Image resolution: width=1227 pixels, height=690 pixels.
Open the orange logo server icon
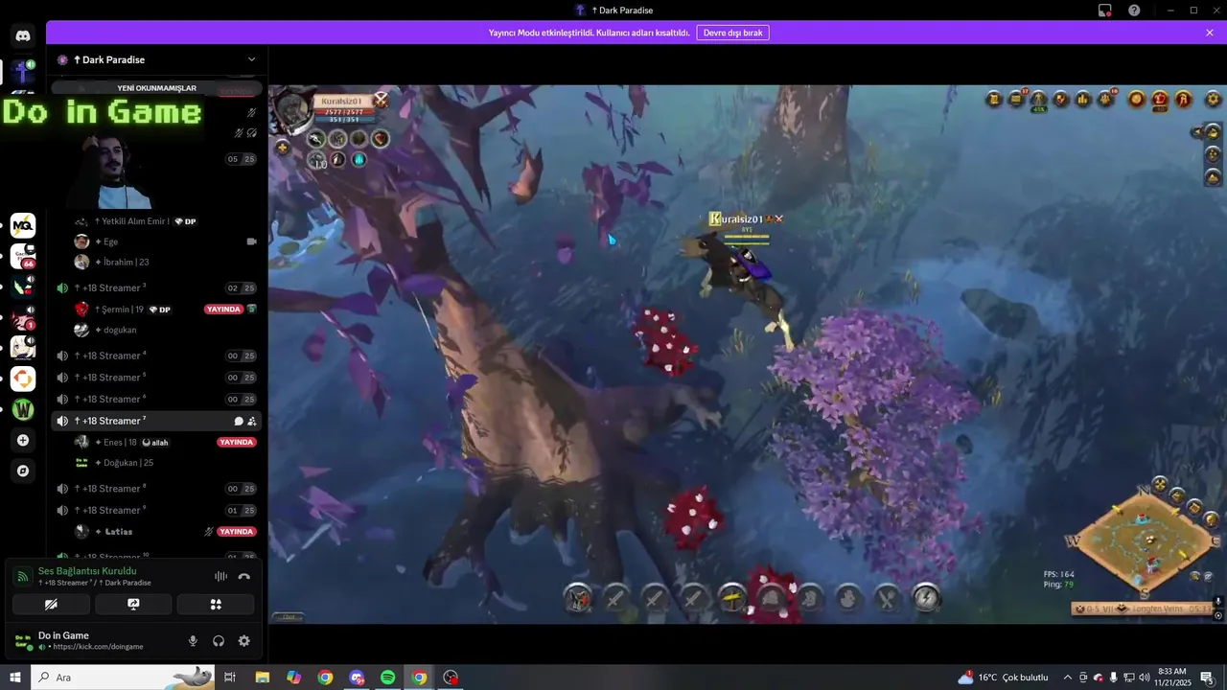coord(23,379)
